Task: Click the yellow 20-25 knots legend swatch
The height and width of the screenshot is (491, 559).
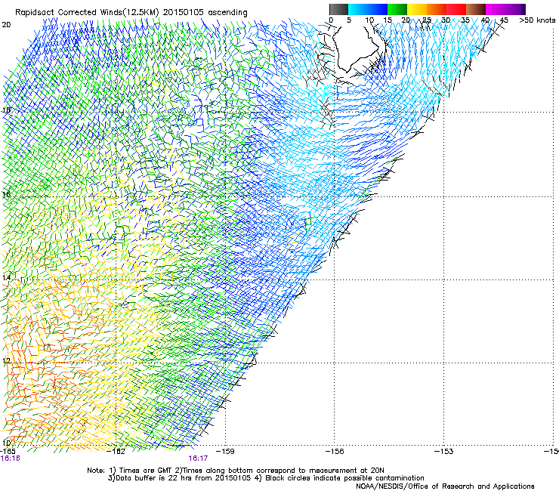Action: pos(417,9)
